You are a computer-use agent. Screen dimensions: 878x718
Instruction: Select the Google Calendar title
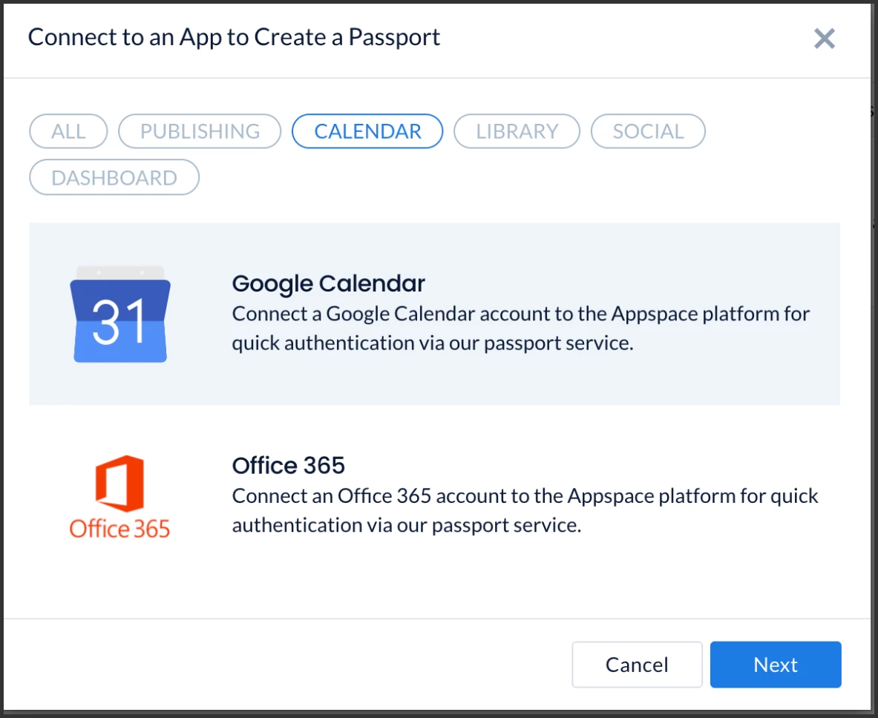(329, 283)
